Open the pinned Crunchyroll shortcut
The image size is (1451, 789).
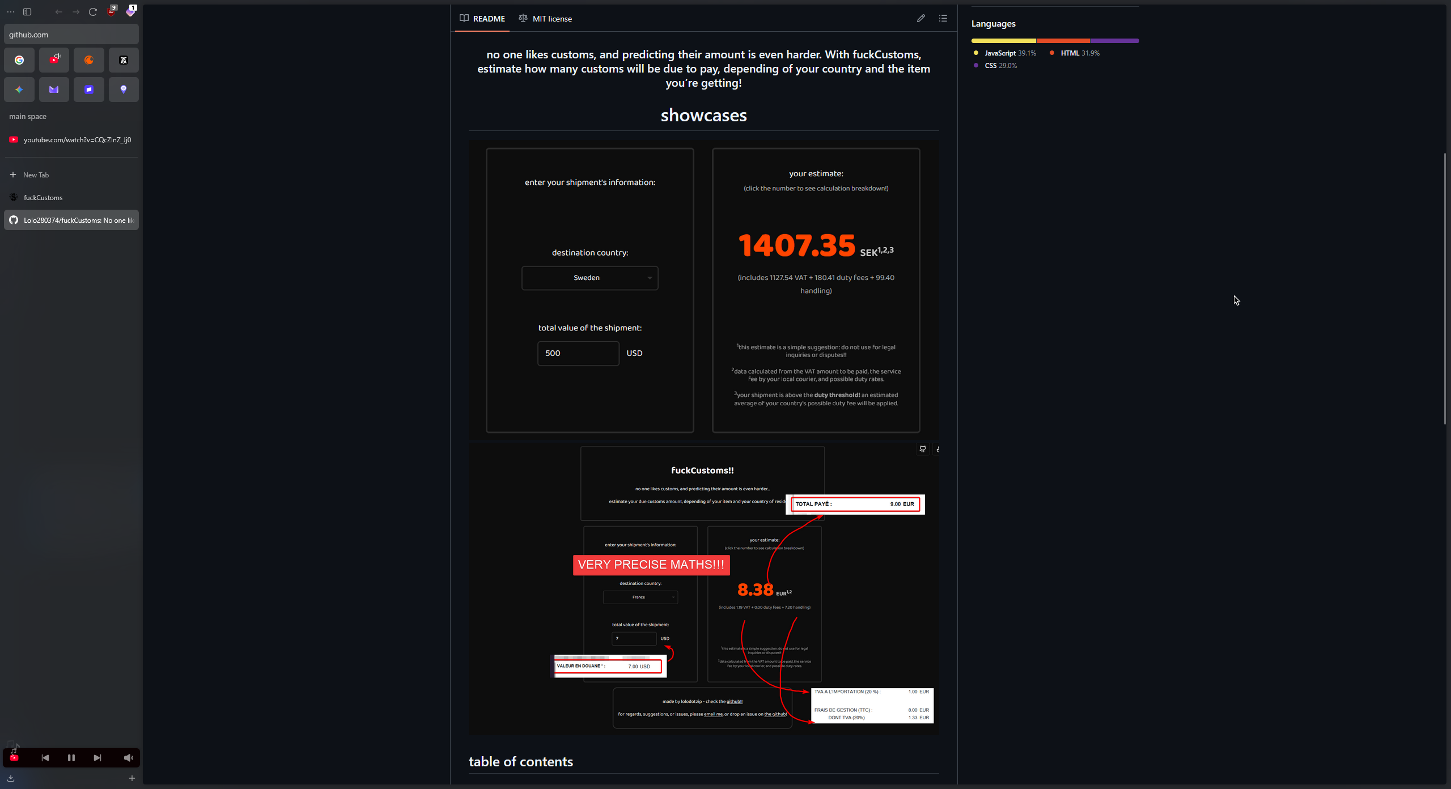coord(89,60)
